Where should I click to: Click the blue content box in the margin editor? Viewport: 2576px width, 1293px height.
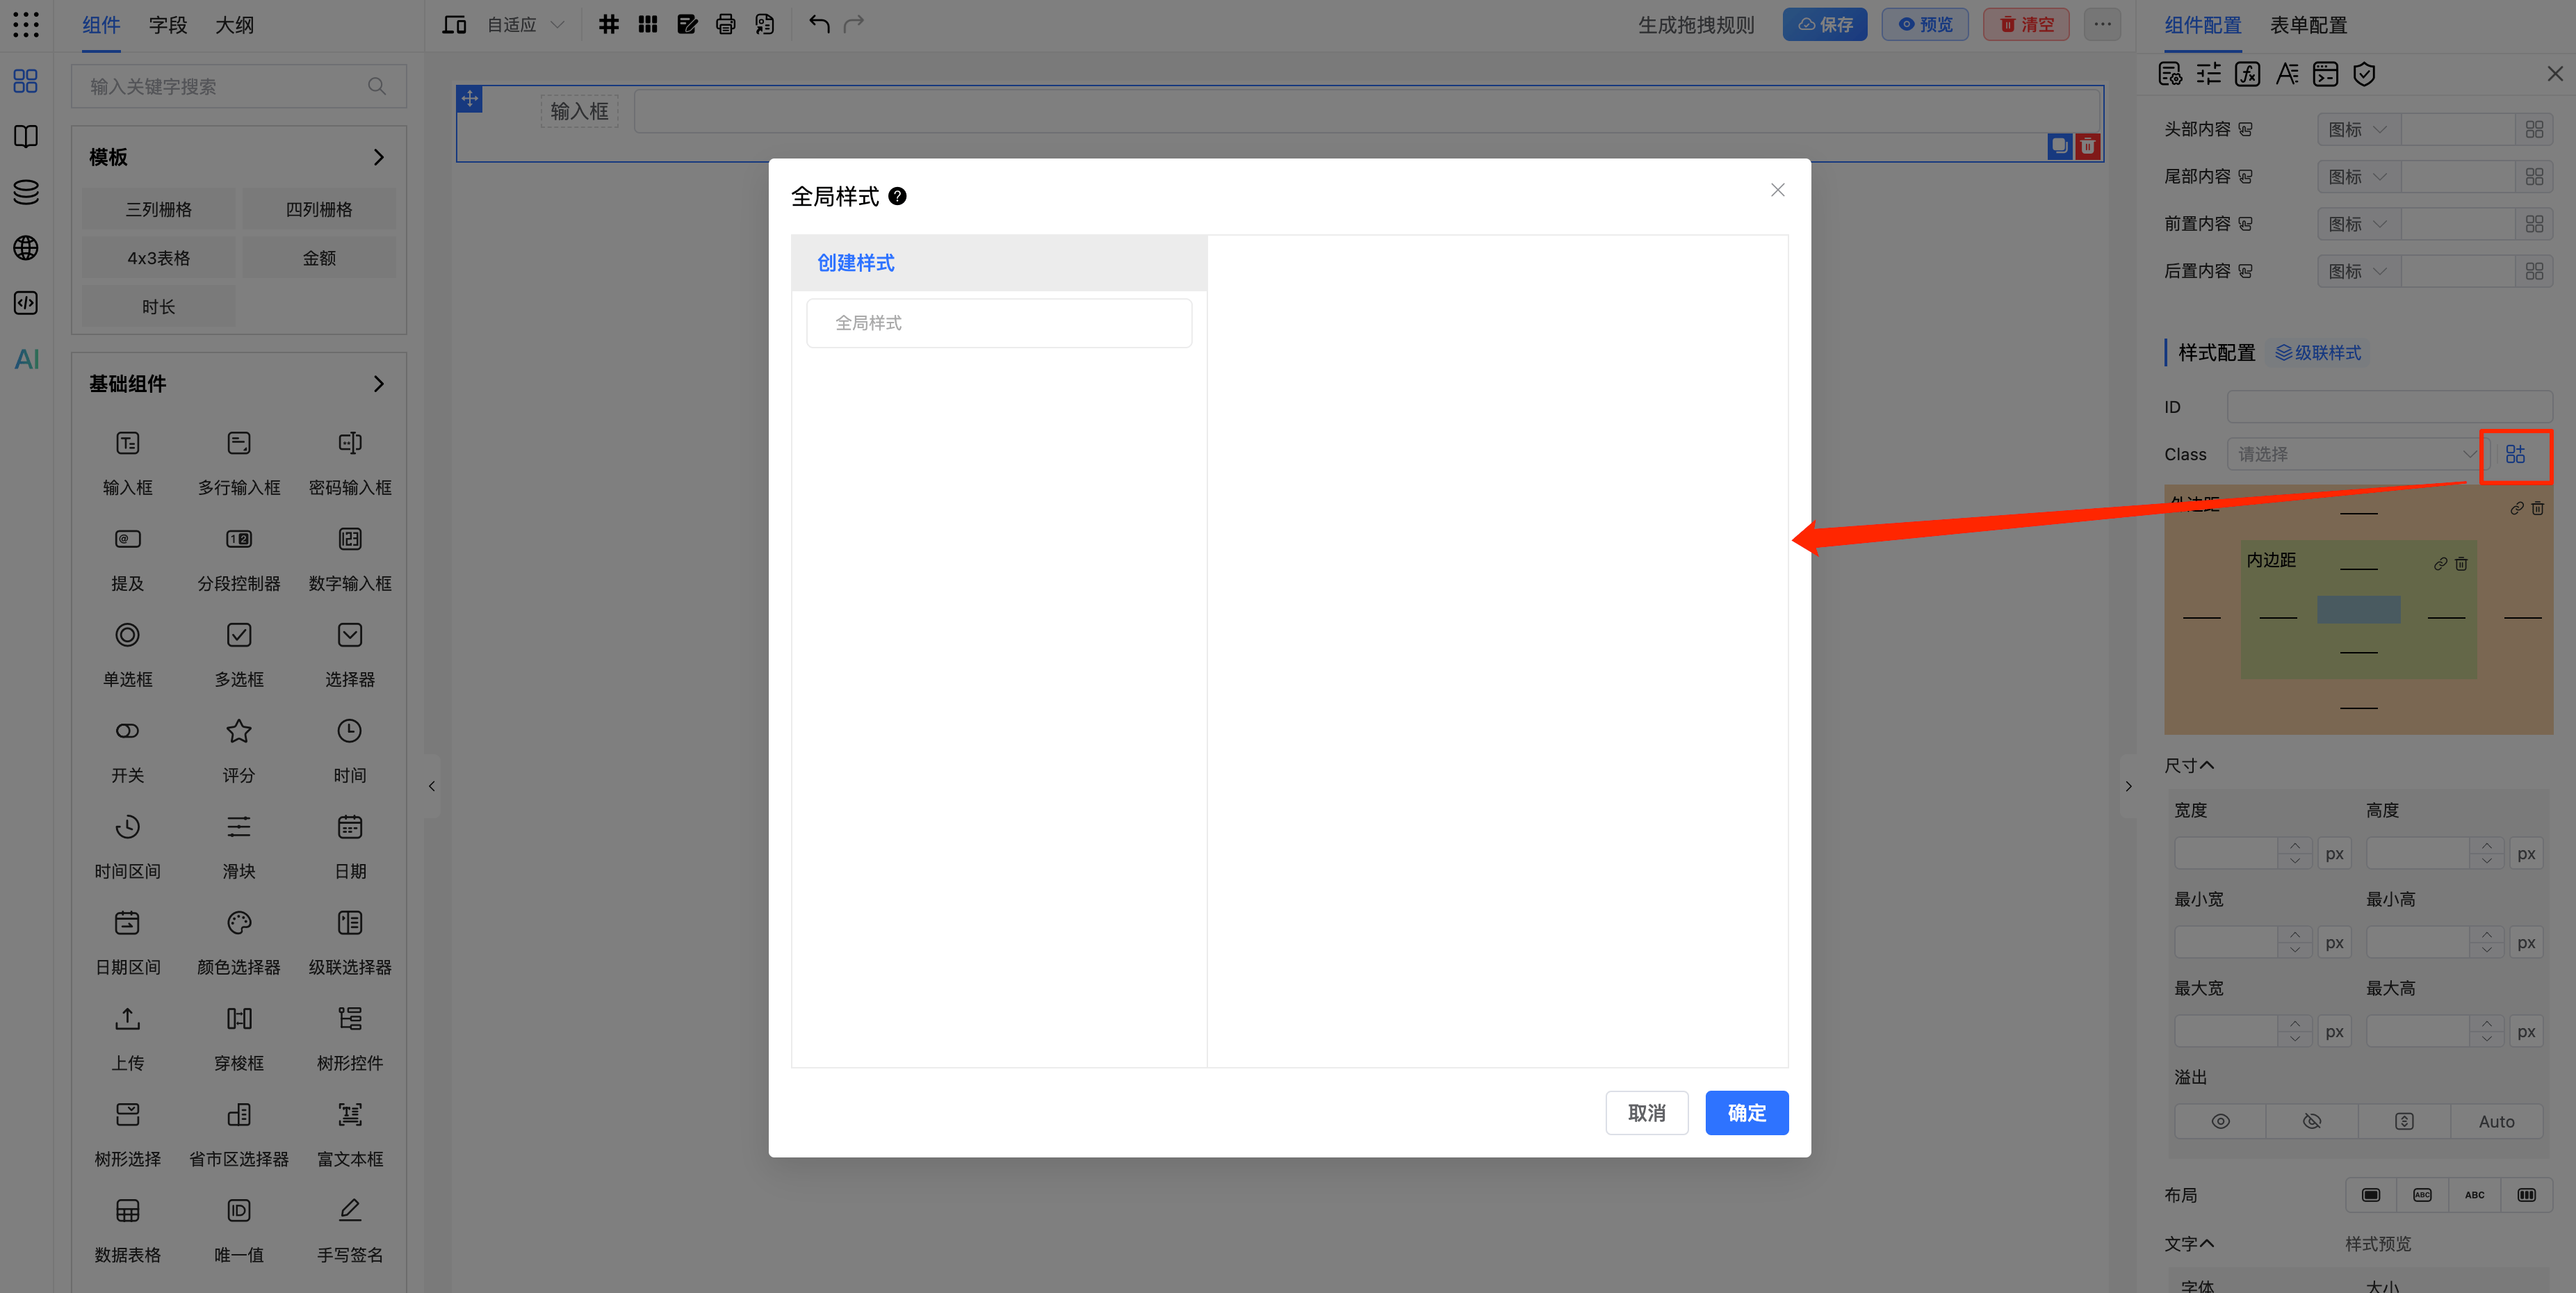point(2358,610)
